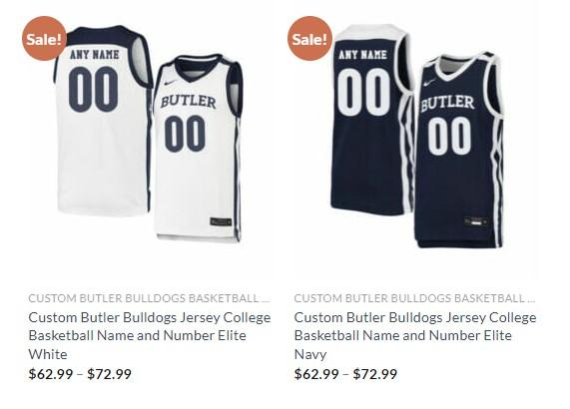Click ANY NAME text on white jersey back
Screen dimensions: 570x409
click(95, 55)
